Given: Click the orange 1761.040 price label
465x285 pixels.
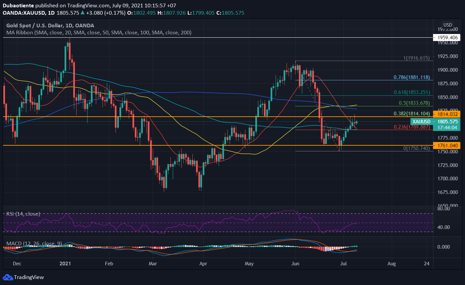Looking at the screenshot, I should click(447, 145).
